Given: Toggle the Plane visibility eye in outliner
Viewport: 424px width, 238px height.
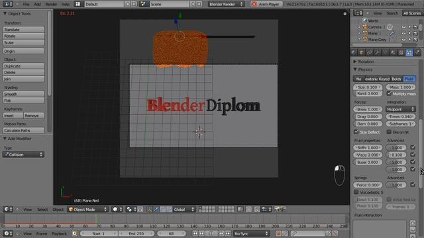Looking at the screenshot, I should click(x=403, y=33).
